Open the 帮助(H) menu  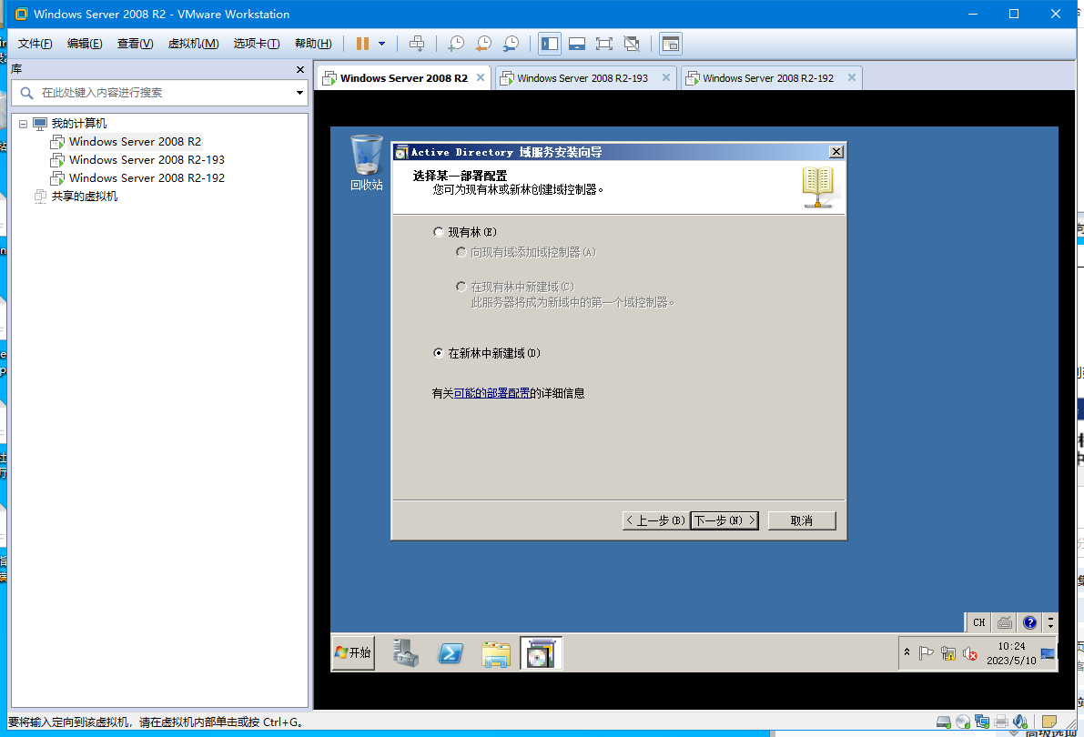312,44
